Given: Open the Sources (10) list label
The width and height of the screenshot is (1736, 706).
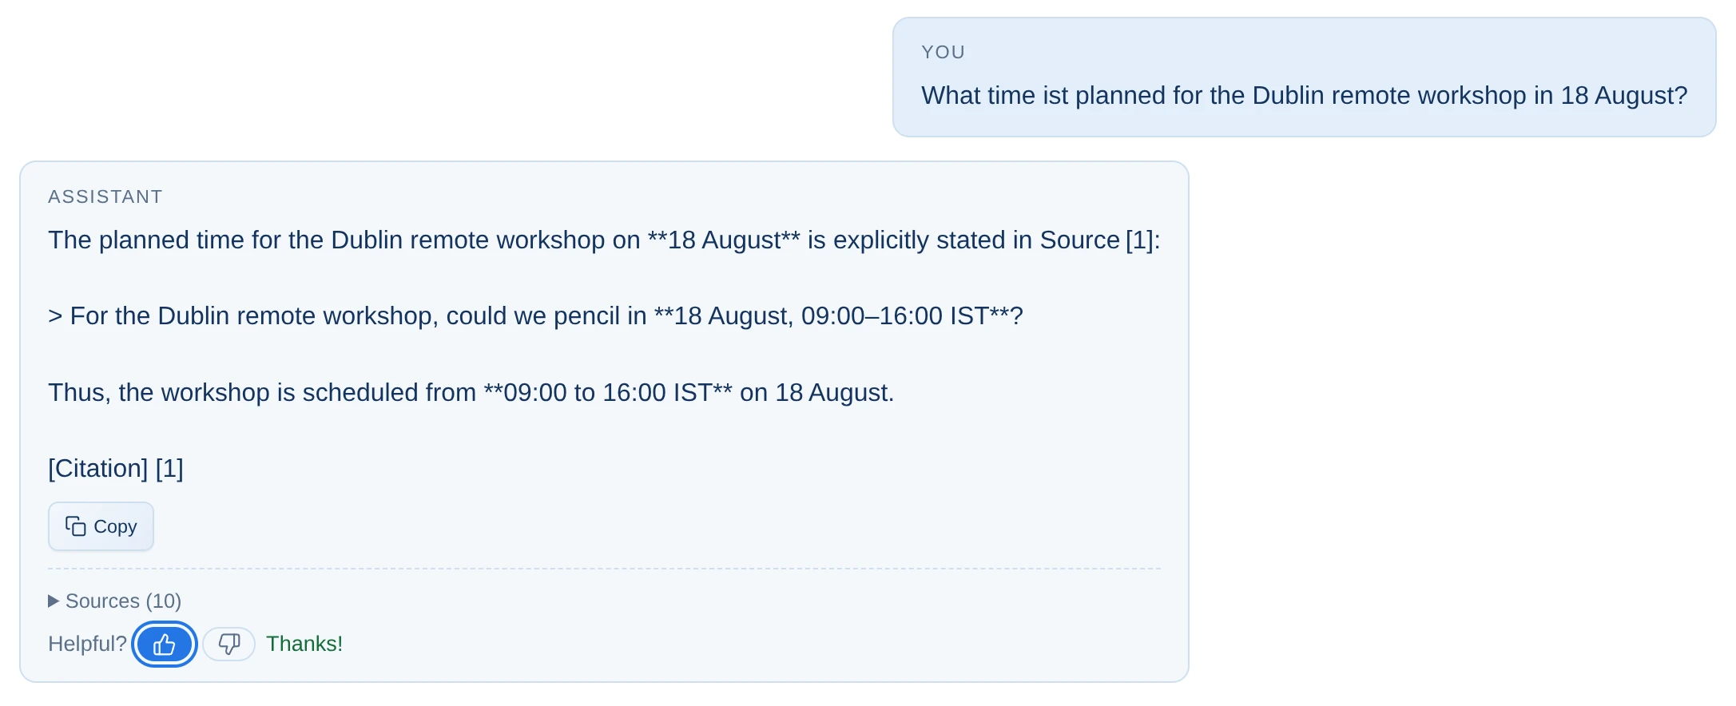Looking at the screenshot, I should coord(123,601).
